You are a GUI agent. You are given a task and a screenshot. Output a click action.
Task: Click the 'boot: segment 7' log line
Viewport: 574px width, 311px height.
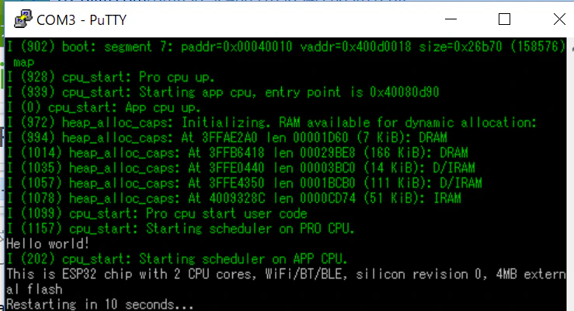[287, 54]
